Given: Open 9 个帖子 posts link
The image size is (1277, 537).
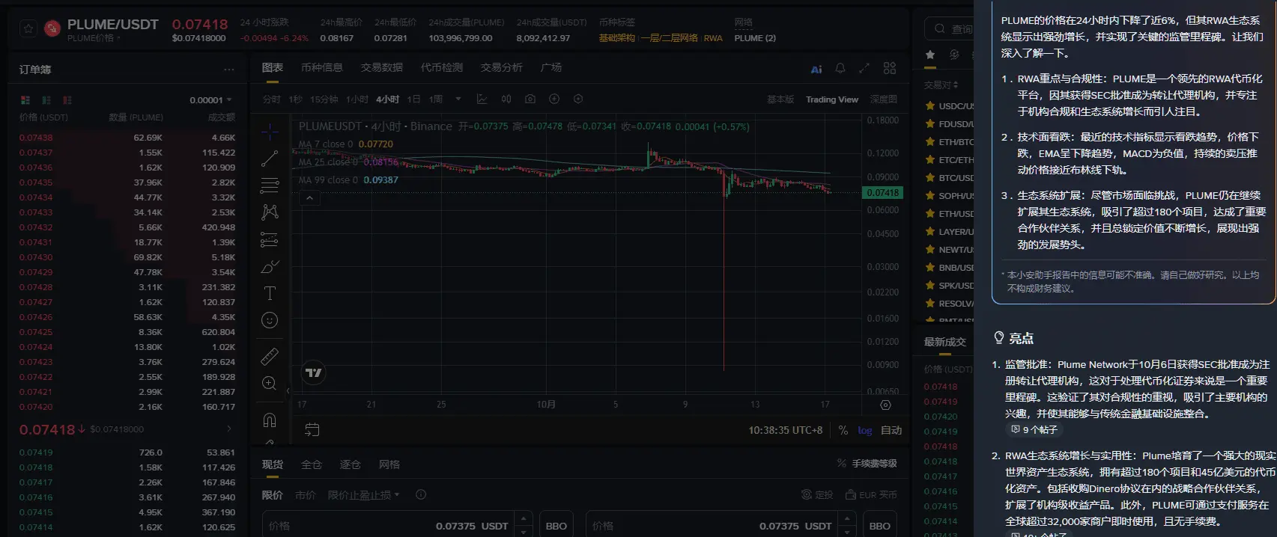Looking at the screenshot, I should click(x=1034, y=429).
